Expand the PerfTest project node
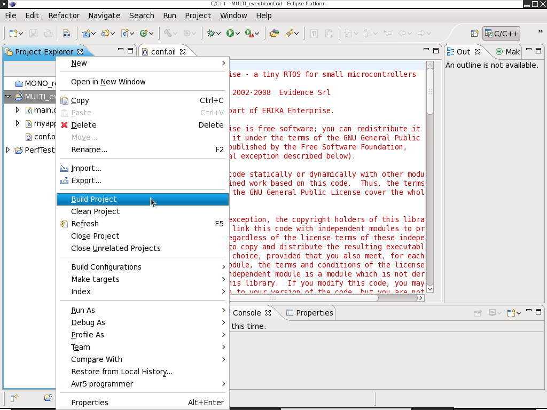The image size is (547, 410). click(7, 150)
